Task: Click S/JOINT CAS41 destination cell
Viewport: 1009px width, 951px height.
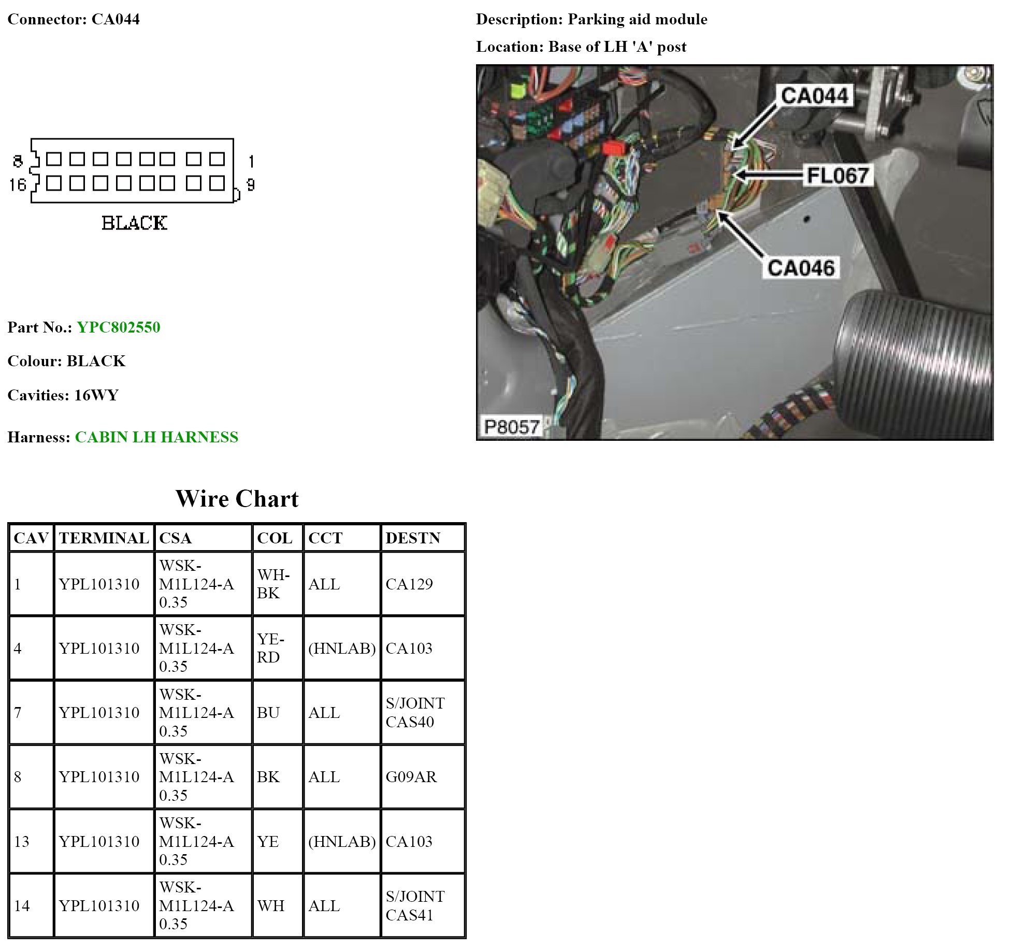Action: [415, 906]
